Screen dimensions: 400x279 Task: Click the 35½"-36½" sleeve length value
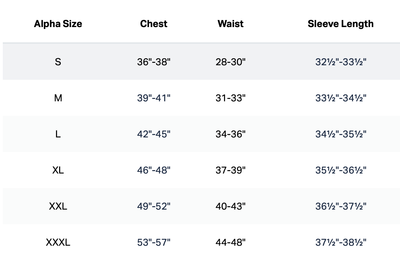coord(341,170)
